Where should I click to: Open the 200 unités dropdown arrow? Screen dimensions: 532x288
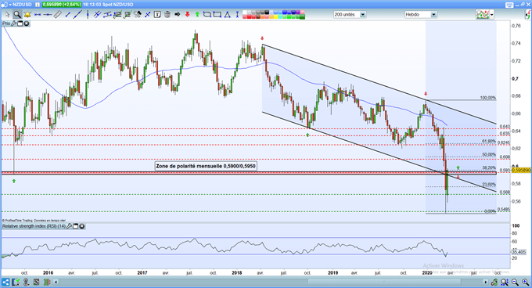tap(363, 15)
